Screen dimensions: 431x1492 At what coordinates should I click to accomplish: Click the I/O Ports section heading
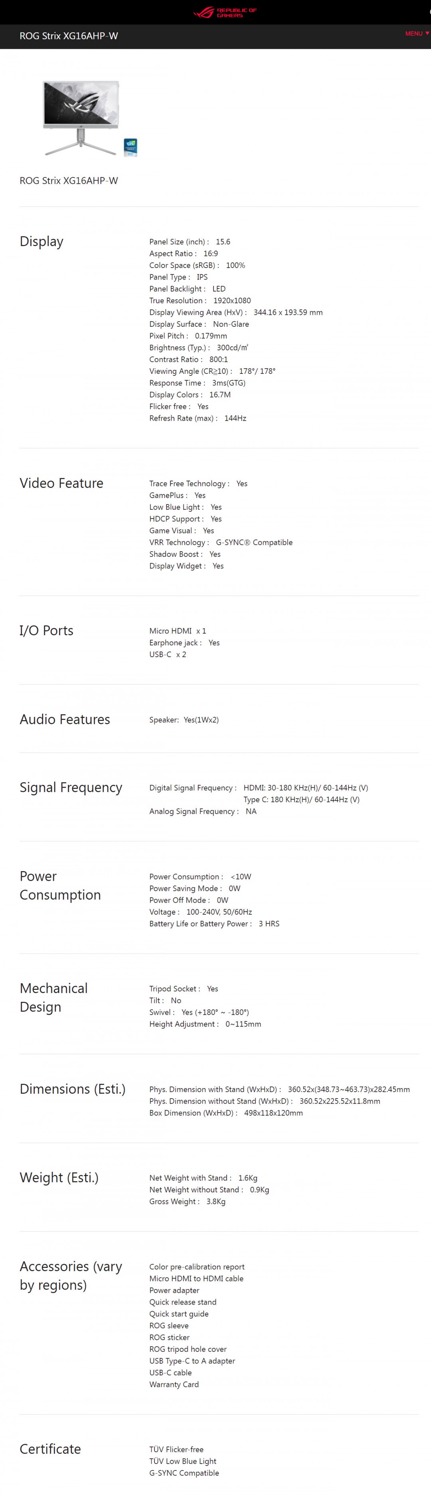point(46,630)
